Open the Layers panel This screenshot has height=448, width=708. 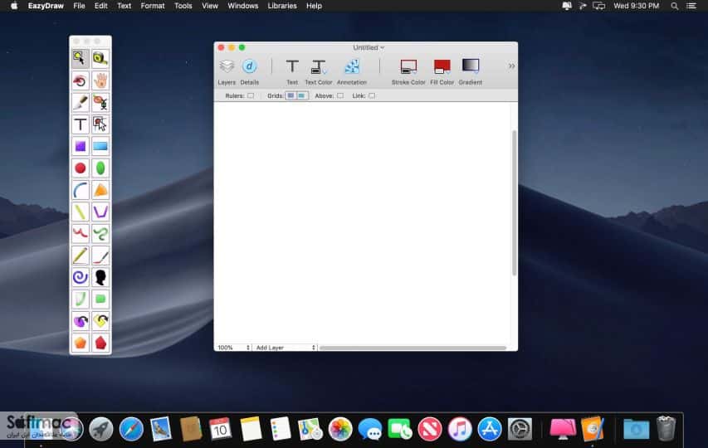pos(227,71)
